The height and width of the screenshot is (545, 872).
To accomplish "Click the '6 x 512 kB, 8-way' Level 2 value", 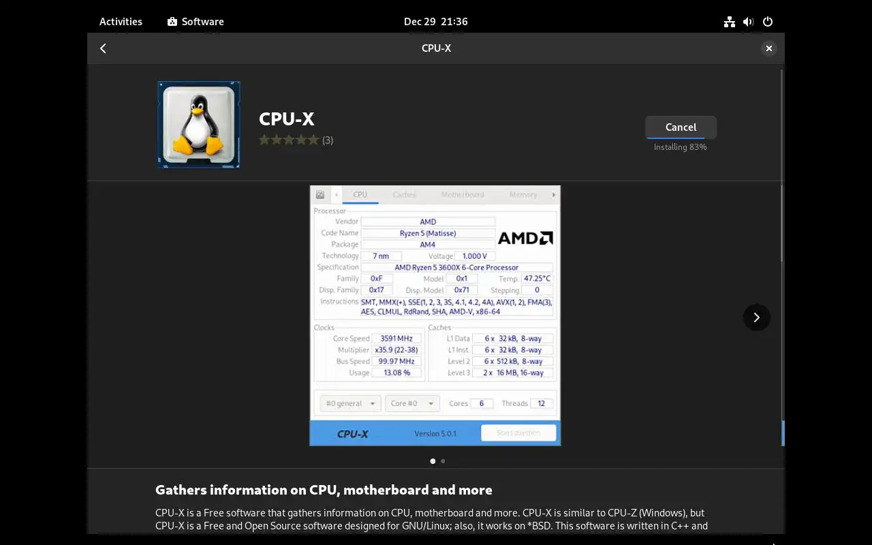I will coord(514,361).
